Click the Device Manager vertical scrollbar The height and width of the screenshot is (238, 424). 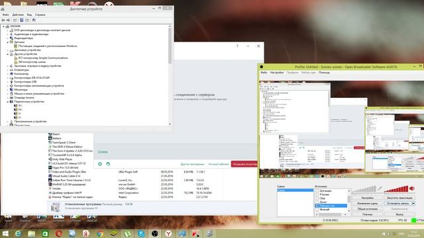point(170,75)
